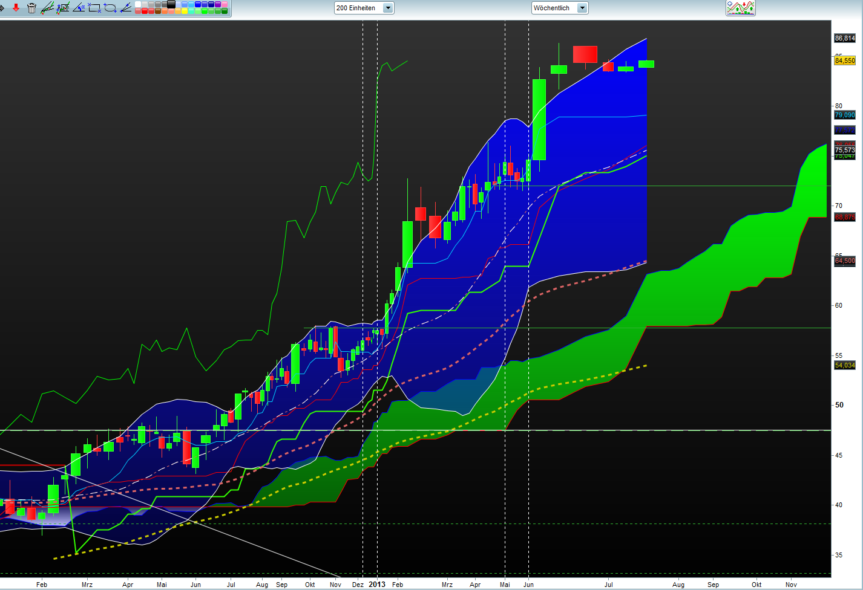Click the red 68,875 price label

pos(845,217)
